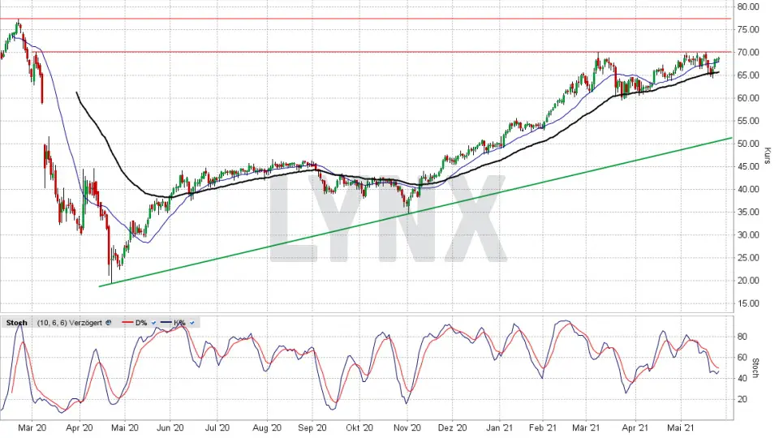Viewport: 779px width, 438px height.
Task: Click the 'Sep 20' date axis label
Action: pos(312,427)
